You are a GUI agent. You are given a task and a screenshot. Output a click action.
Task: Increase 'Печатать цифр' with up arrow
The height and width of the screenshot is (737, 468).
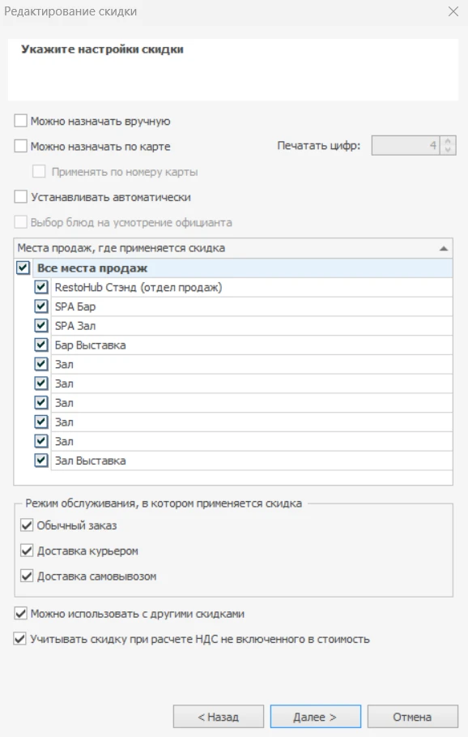point(449,141)
